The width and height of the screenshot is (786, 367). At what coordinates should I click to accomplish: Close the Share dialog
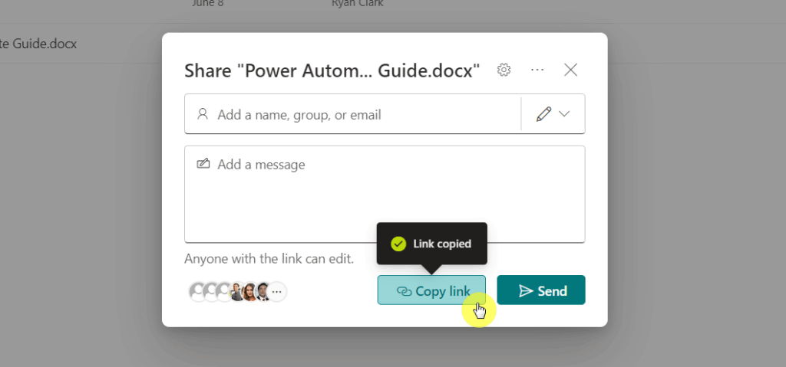coord(570,70)
